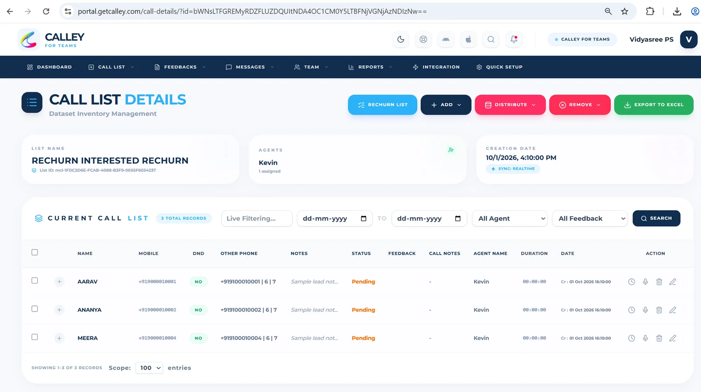Select the MEERA row checkbox

pyautogui.click(x=35, y=337)
